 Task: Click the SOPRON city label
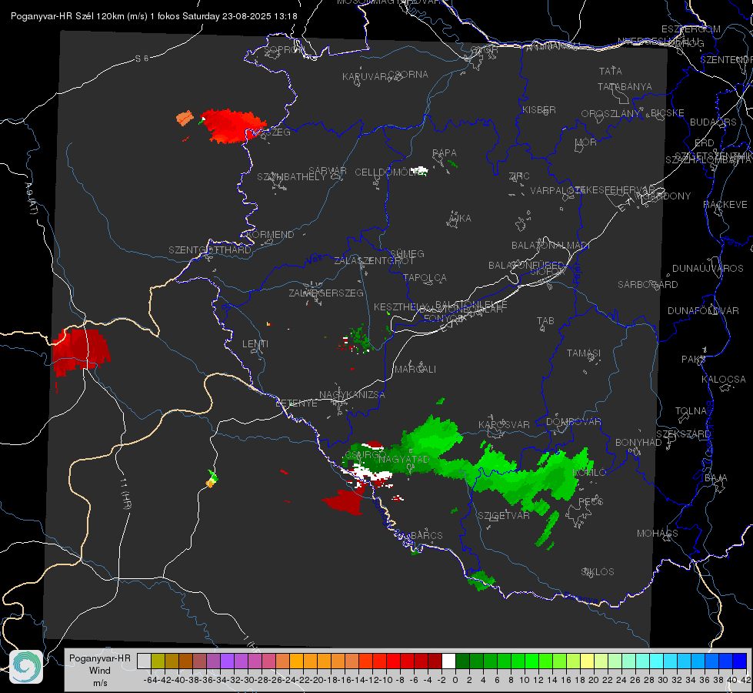[x=284, y=49]
